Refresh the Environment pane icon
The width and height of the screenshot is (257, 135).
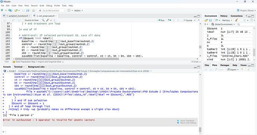point(251,20)
